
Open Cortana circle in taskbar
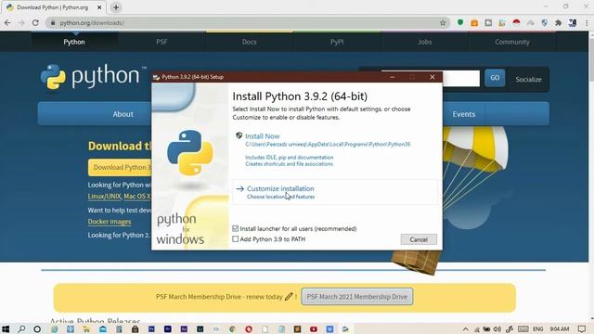(37, 328)
